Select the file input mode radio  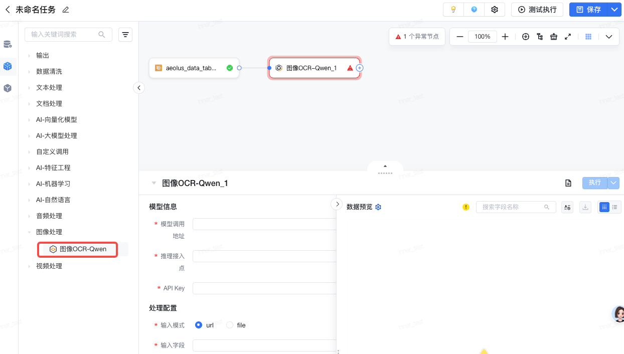coord(230,325)
